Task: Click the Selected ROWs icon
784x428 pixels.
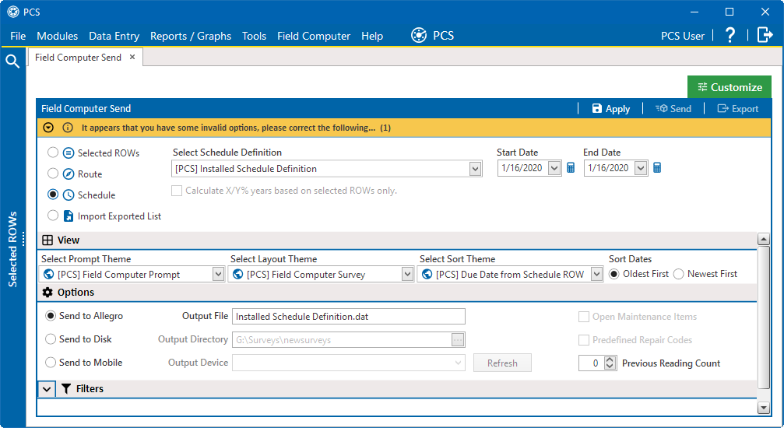Action: (x=69, y=153)
